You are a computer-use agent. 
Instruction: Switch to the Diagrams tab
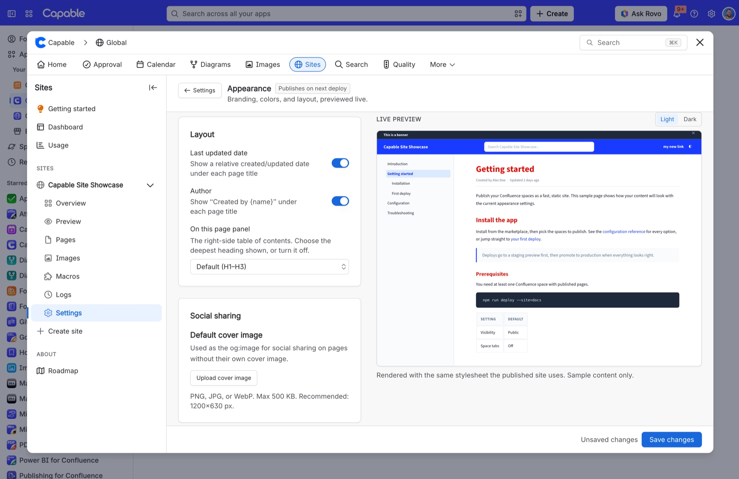(x=211, y=65)
